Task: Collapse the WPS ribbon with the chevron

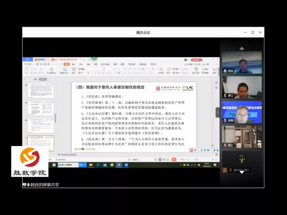Action: point(217,64)
